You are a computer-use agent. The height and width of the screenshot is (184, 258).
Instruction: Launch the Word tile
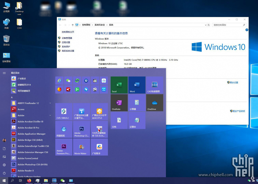[x=137, y=85]
